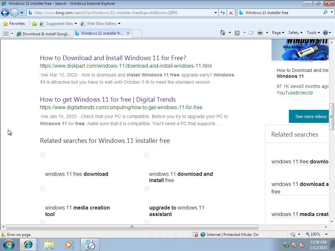Screen dimensions: 335x251
Task: Open diskpart.com green URL link
Action: 126,66
